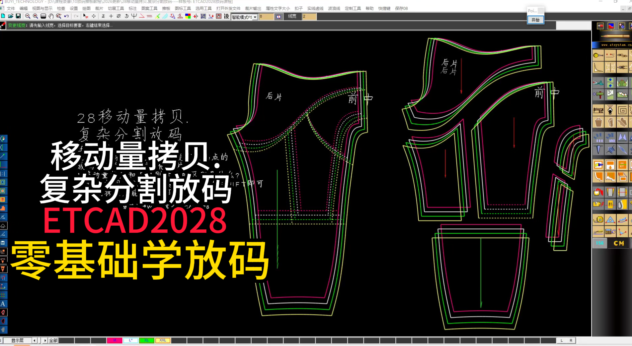This screenshot has width=632, height=346.
Task: Toggle the M size grading layer
Action: [115, 340]
